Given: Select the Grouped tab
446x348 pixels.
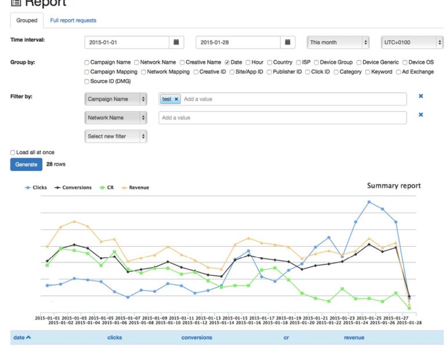Looking at the screenshot, I should (27, 20).
